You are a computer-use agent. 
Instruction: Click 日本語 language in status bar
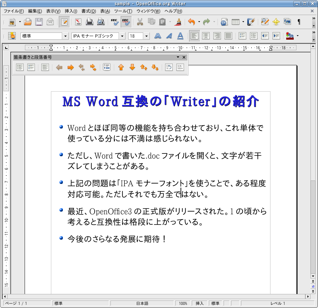pos(142,303)
